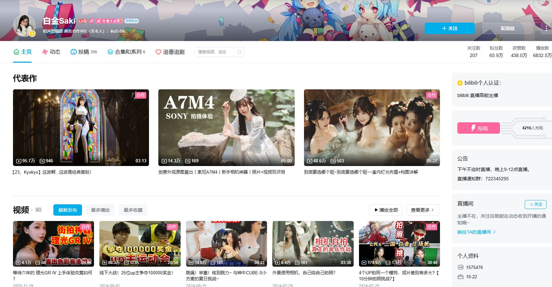Click the 发消息 button
Viewport: 552px width, 287px height.
coord(508,28)
